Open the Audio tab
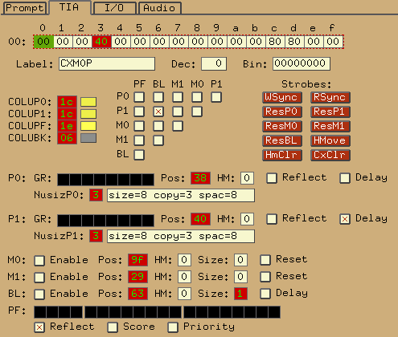Screen dimensions: 398x337 (x=159, y=8)
